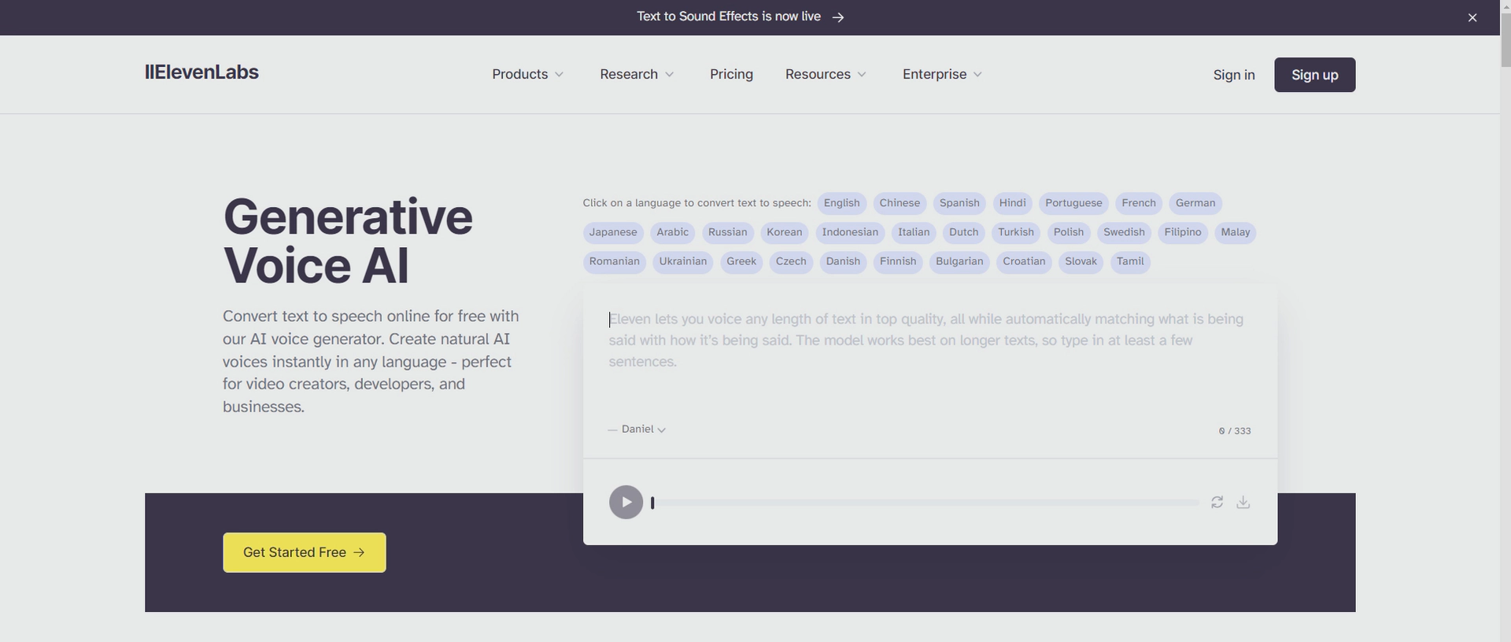Viewport: 1511px width, 642px height.
Task: Switch language to Ukrainian
Action: (682, 261)
